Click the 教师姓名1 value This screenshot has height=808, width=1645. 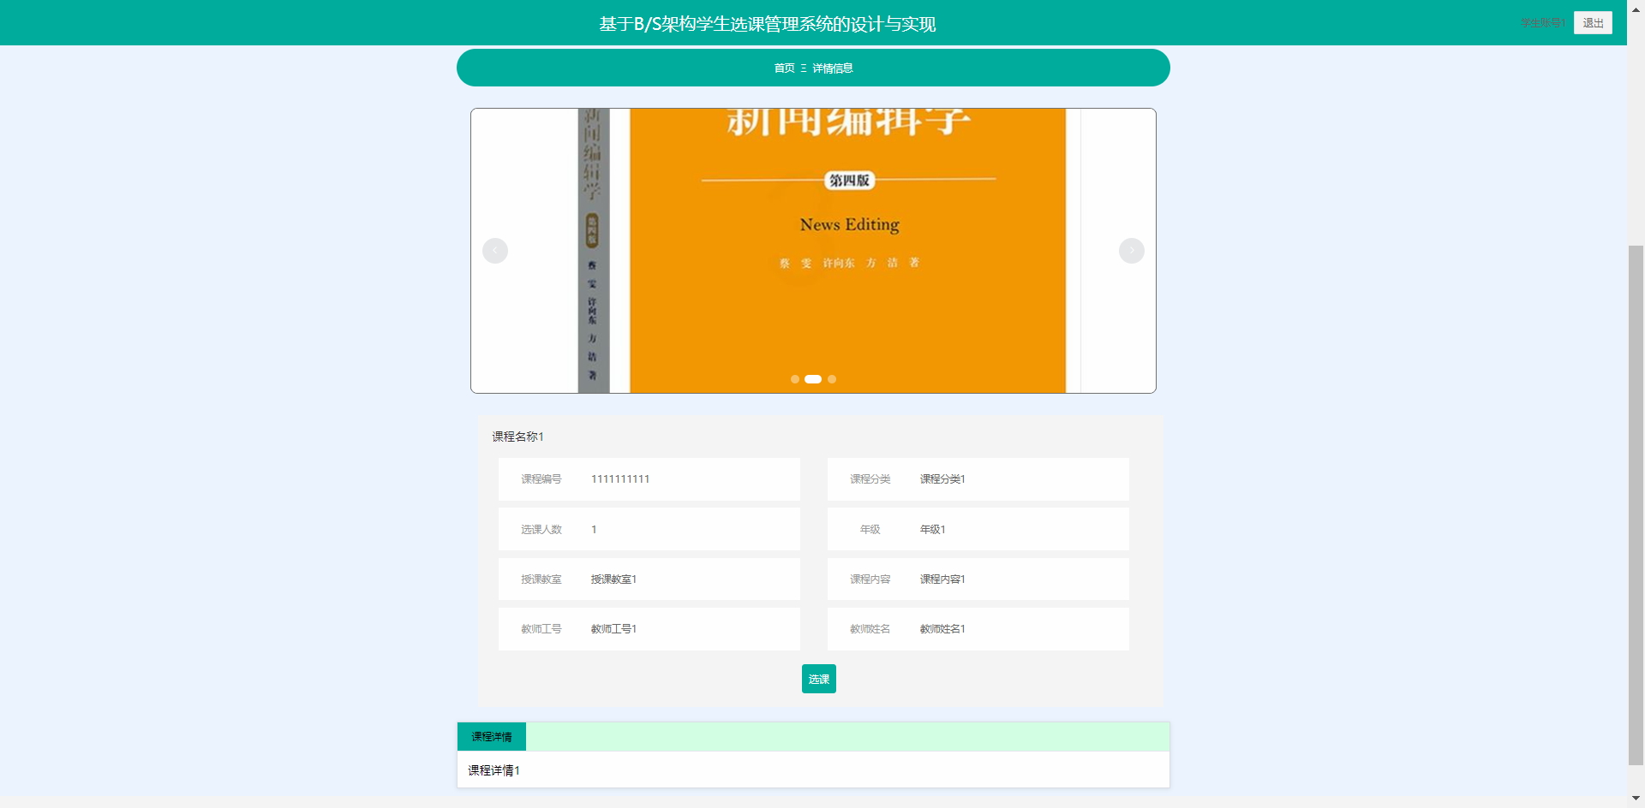coord(942,629)
